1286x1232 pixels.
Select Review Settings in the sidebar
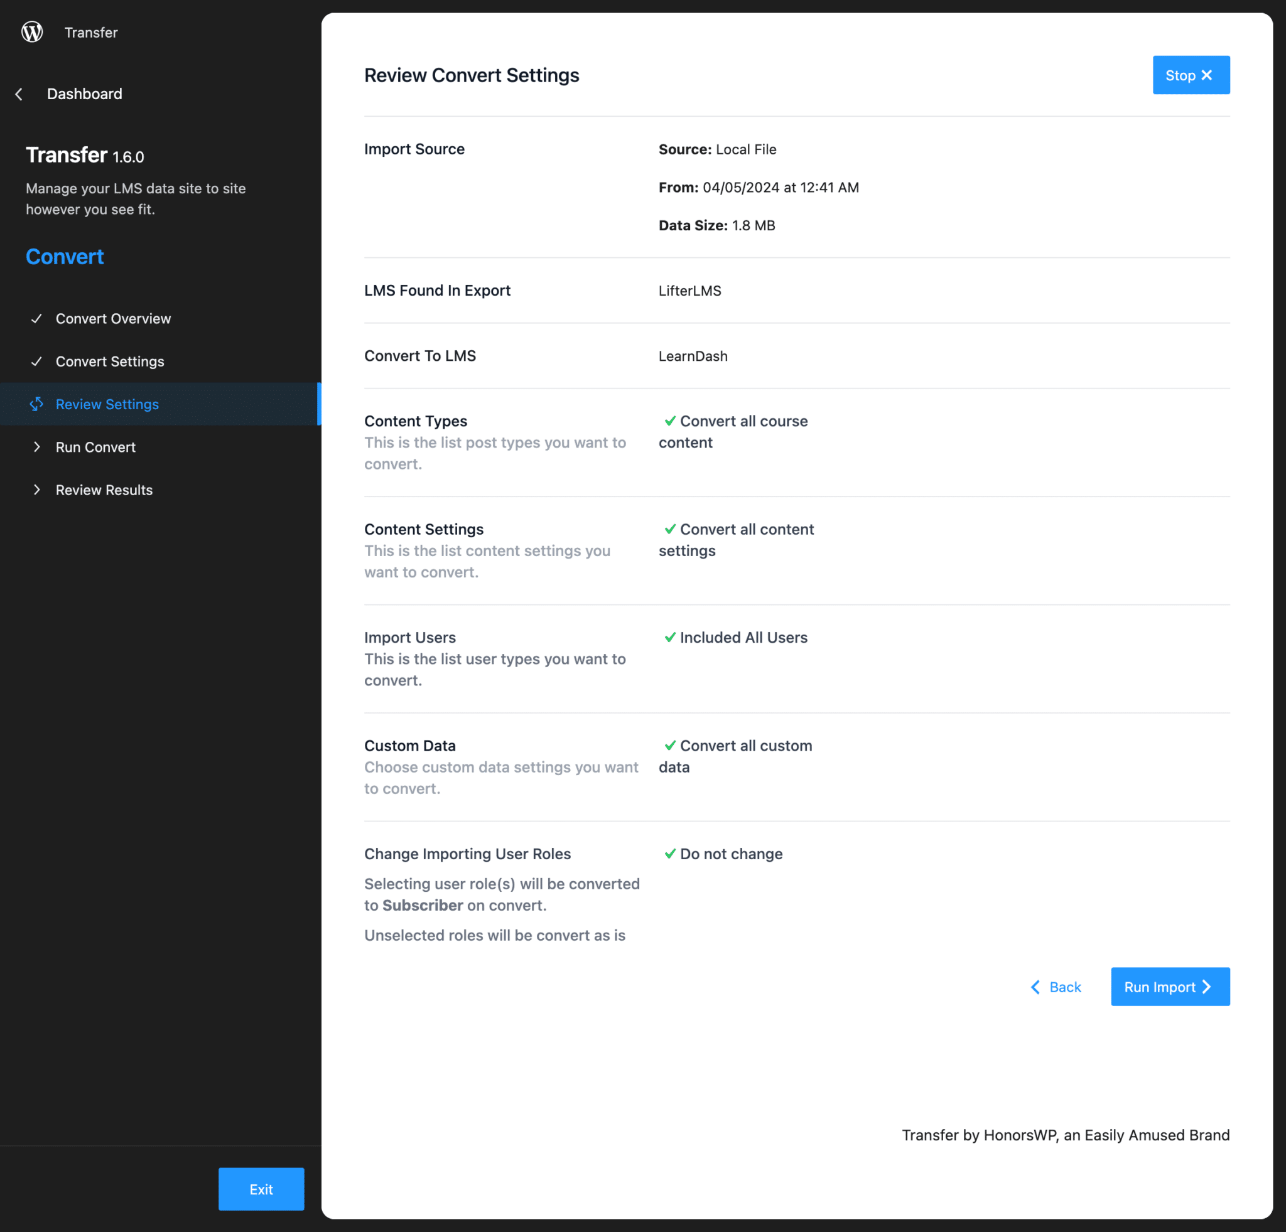(x=107, y=404)
